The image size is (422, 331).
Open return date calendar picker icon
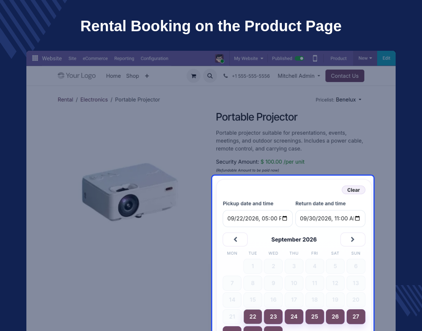pyautogui.click(x=358, y=219)
